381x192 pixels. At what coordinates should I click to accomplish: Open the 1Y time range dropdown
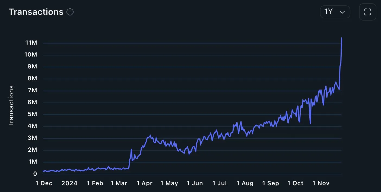(335, 12)
